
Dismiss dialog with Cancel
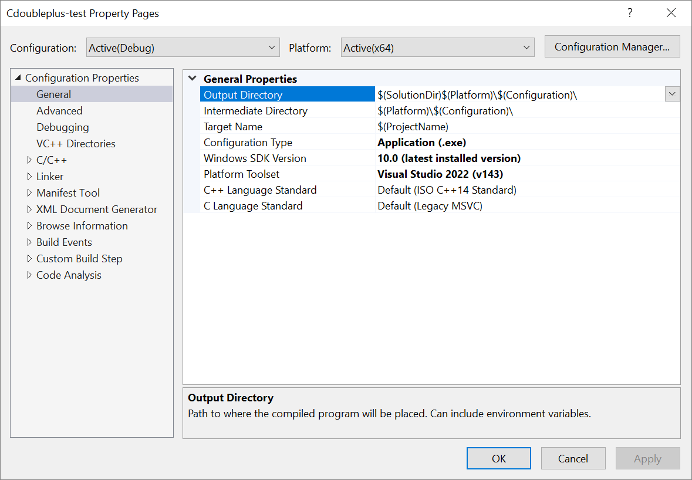point(573,458)
